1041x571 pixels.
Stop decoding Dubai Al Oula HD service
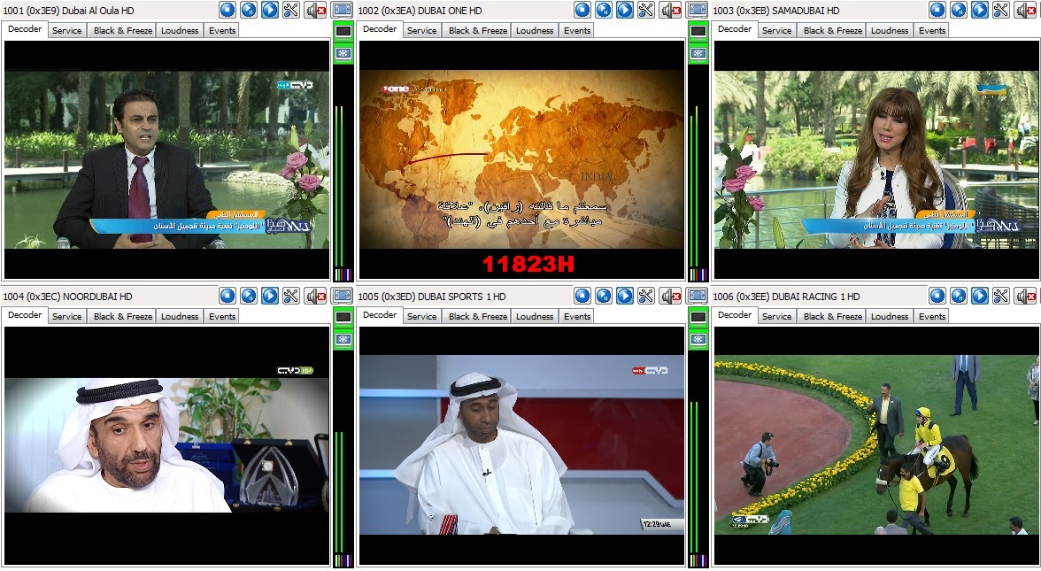227,10
